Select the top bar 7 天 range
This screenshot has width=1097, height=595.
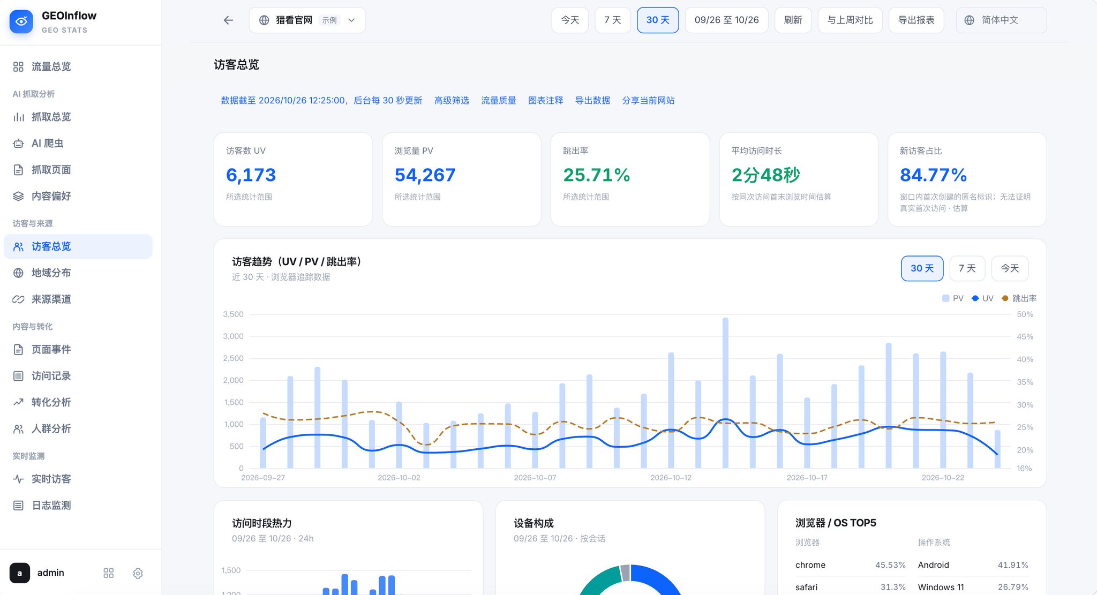613,20
